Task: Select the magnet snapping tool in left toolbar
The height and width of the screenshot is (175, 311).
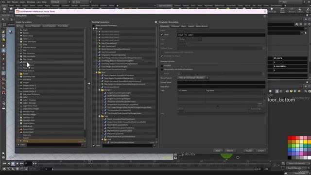Action: pyautogui.click(x=3, y=93)
